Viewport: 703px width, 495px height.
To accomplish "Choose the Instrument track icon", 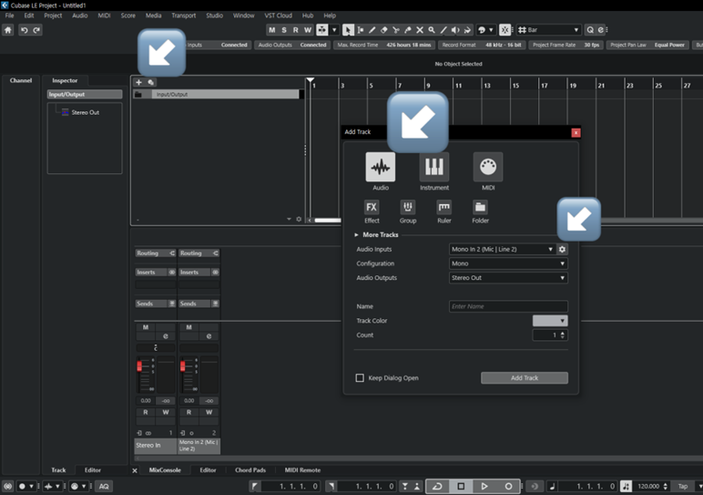I will click(x=434, y=167).
